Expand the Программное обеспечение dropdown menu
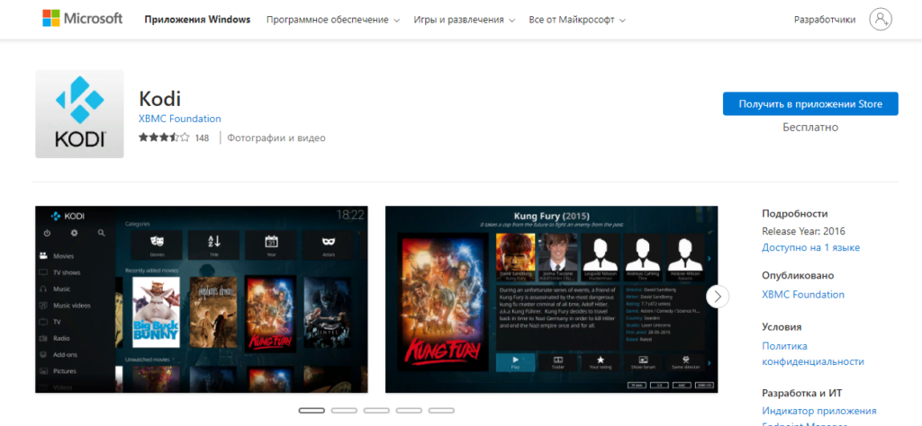922x426 pixels. 332,19
